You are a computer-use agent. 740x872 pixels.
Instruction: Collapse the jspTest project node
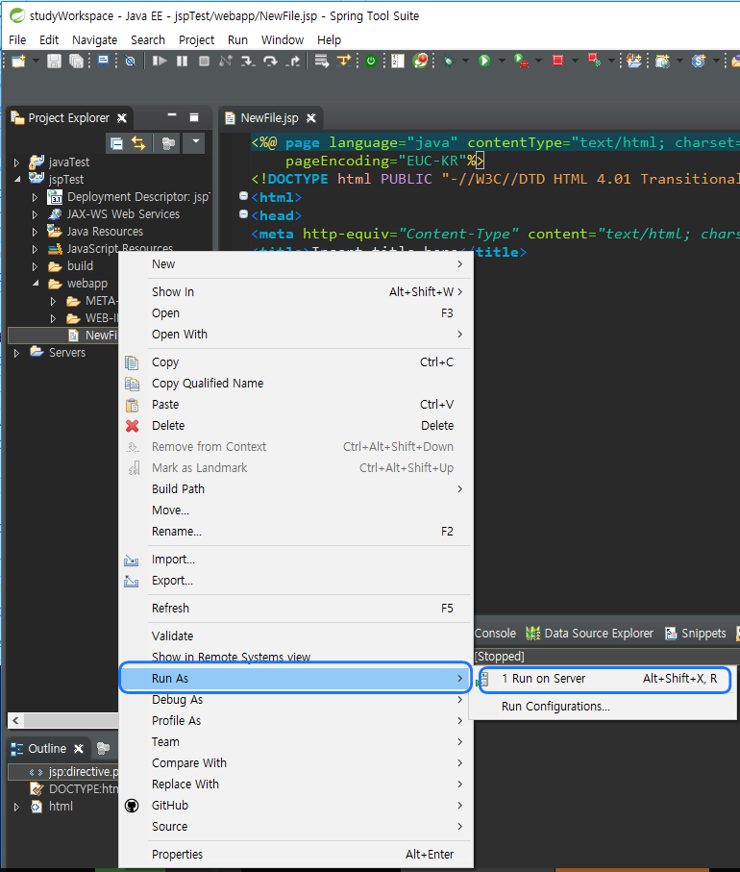pyautogui.click(x=16, y=179)
